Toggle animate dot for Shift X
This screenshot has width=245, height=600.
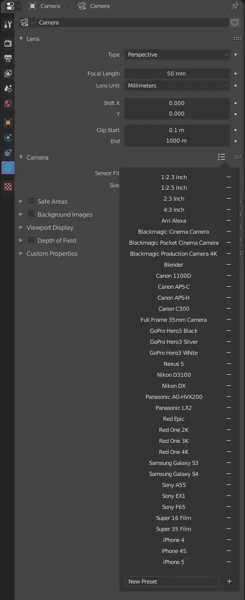[235, 103]
